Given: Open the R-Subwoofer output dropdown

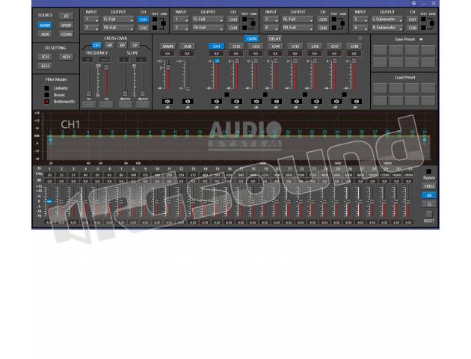Looking at the screenshot, I should pos(387,28).
